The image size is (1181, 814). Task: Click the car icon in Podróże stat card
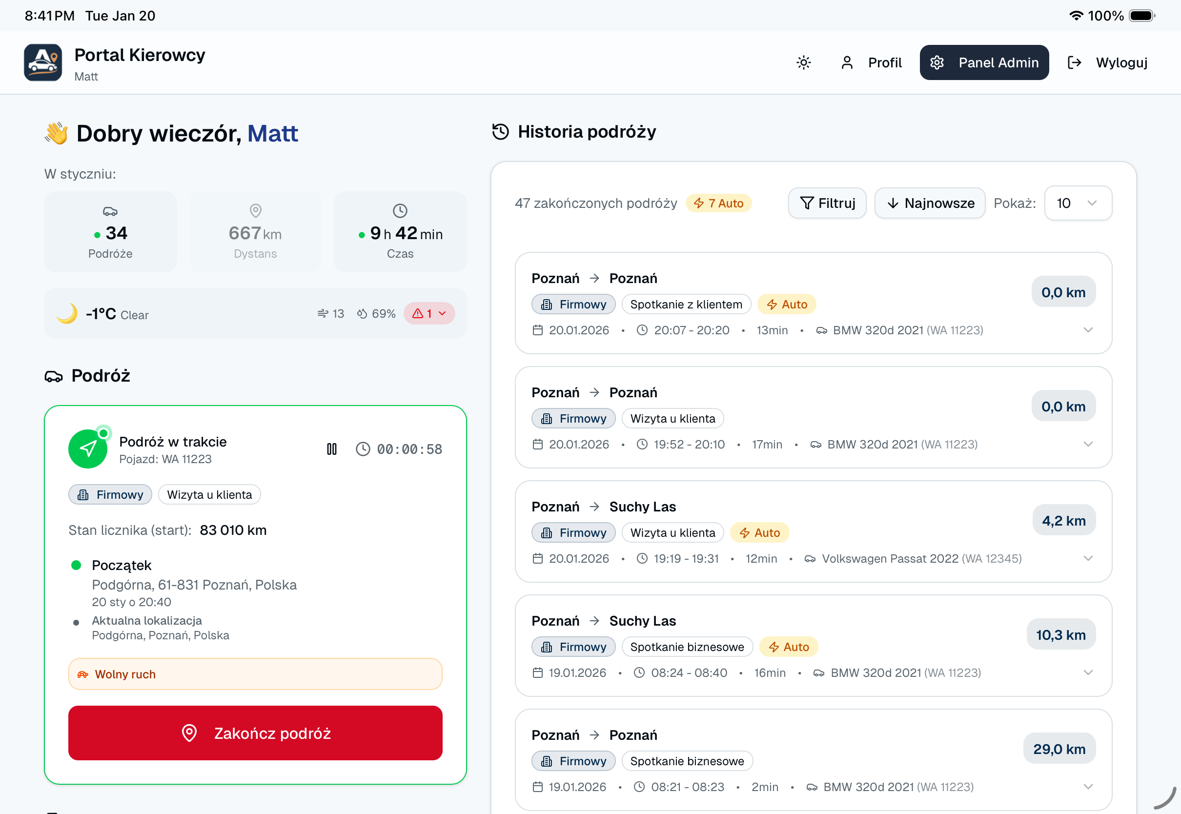pos(110,211)
